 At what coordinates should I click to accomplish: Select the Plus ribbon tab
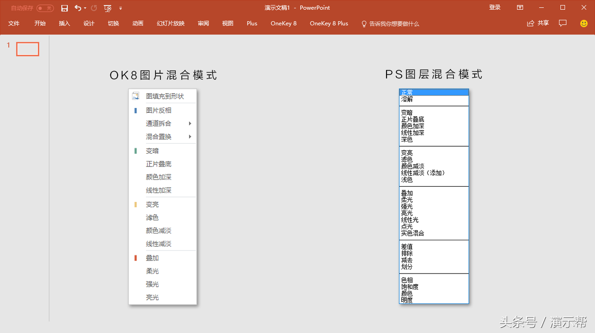coord(252,24)
